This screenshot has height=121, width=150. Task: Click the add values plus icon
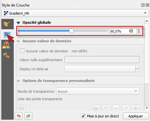(x=136, y=108)
